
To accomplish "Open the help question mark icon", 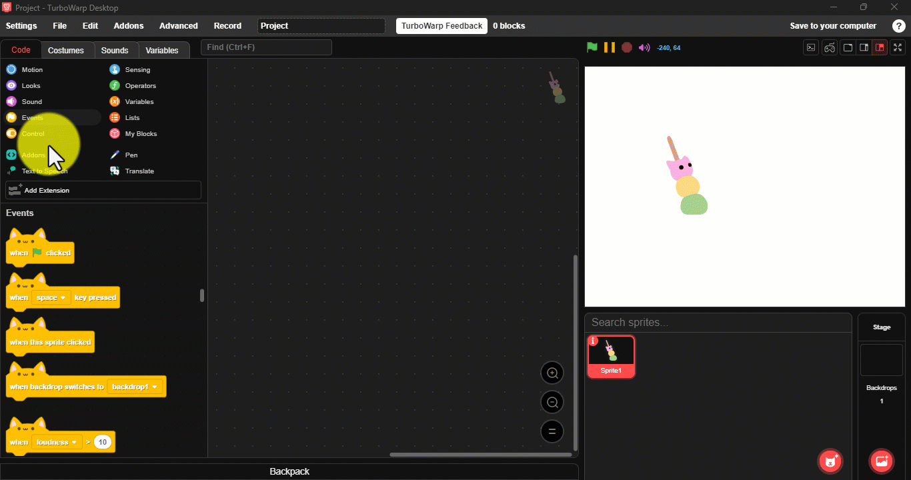I will [x=898, y=26].
